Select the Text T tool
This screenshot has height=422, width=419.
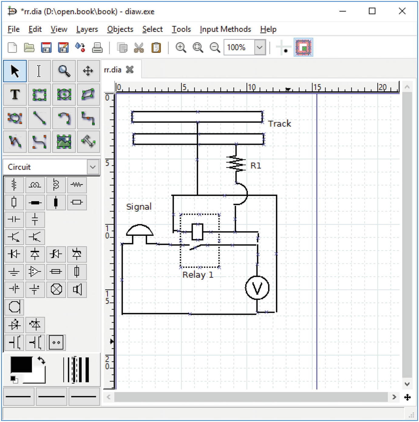click(15, 95)
